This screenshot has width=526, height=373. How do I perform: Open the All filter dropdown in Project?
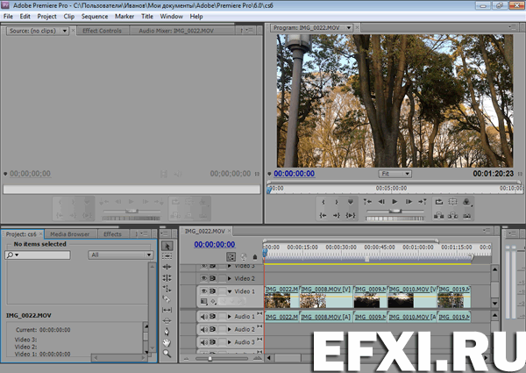tap(121, 255)
